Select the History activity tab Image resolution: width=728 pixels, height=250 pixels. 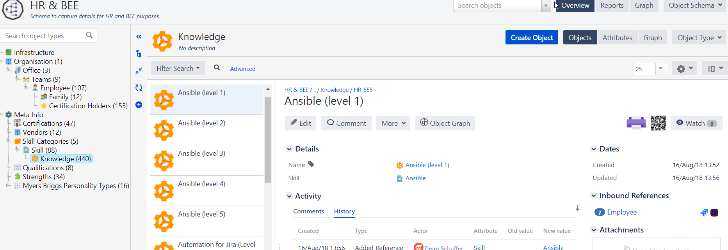pos(344,211)
